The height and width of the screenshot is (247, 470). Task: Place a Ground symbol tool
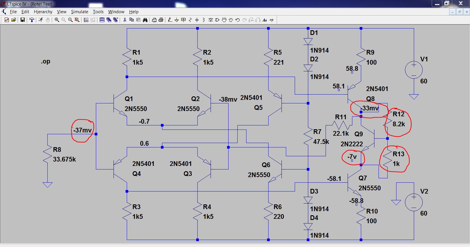coord(176,20)
